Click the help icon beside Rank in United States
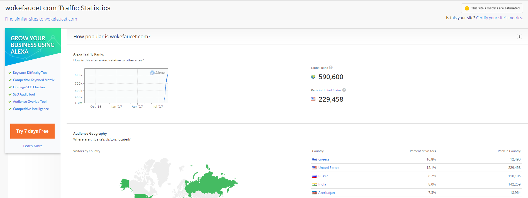 344,90
